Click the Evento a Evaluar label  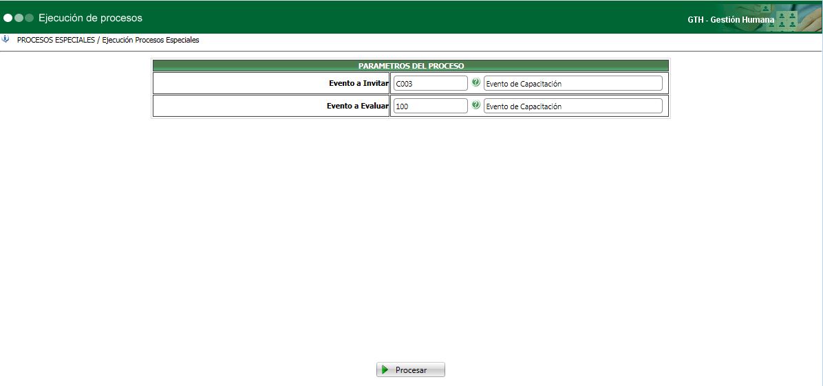pyautogui.click(x=357, y=106)
